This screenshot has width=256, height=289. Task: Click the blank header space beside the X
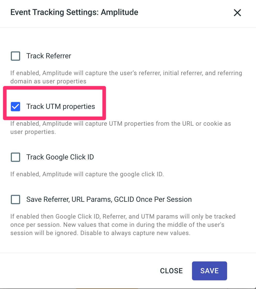(186, 13)
